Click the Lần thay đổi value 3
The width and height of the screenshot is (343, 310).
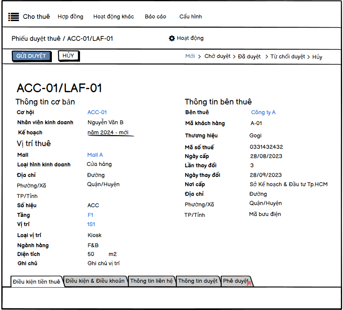click(252, 166)
